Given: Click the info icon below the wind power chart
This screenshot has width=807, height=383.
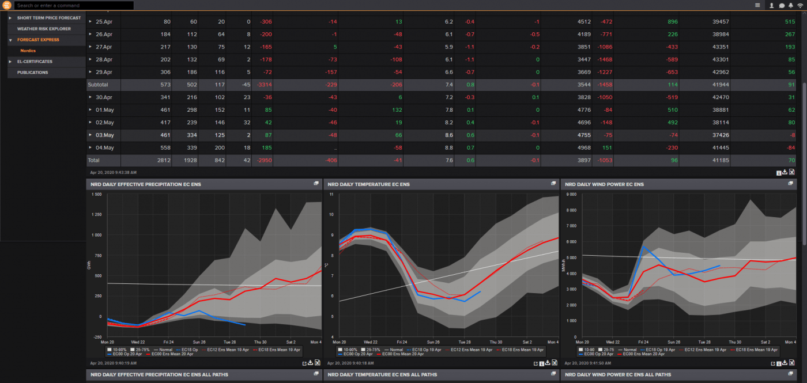Looking at the screenshot, I should (779, 363).
